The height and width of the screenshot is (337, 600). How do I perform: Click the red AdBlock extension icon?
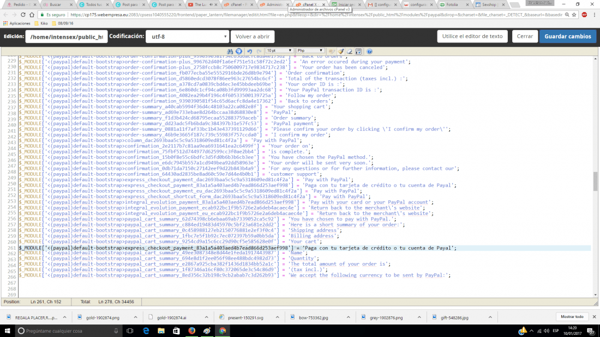tap(584, 15)
